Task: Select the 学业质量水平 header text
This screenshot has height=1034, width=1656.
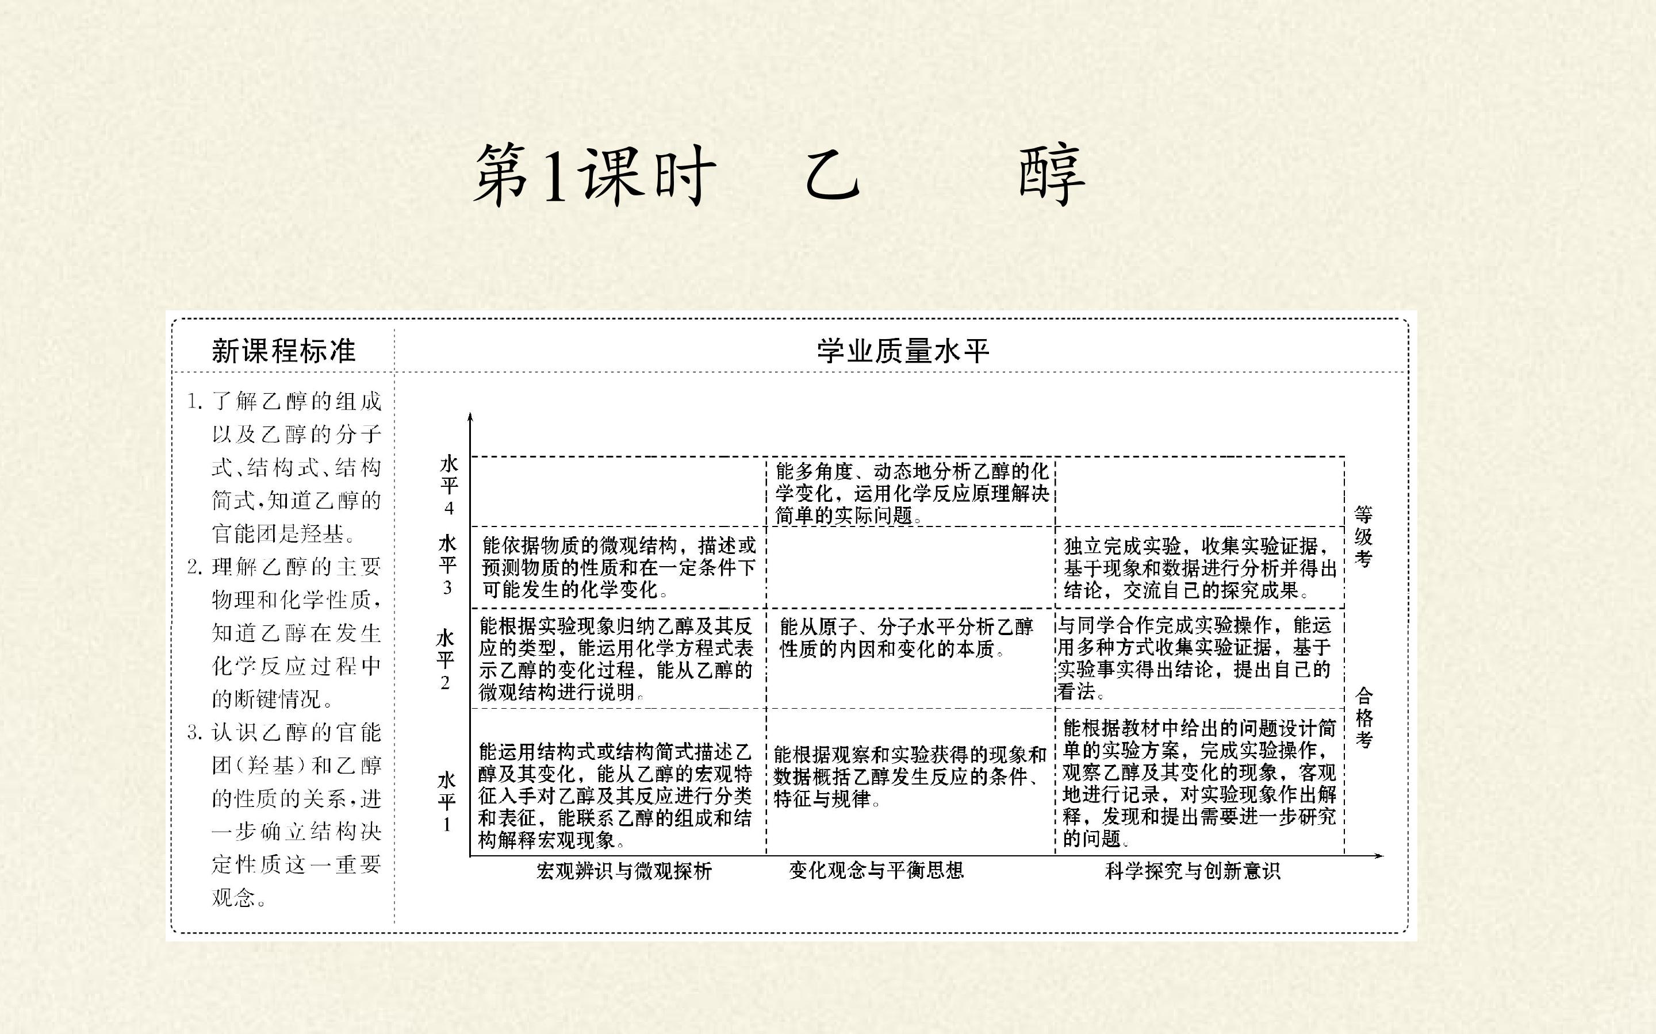Action: (x=903, y=351)
